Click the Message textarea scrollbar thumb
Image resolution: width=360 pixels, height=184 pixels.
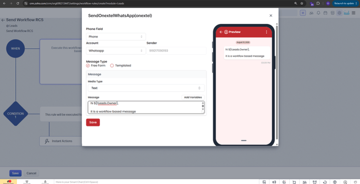coord(203,106)
